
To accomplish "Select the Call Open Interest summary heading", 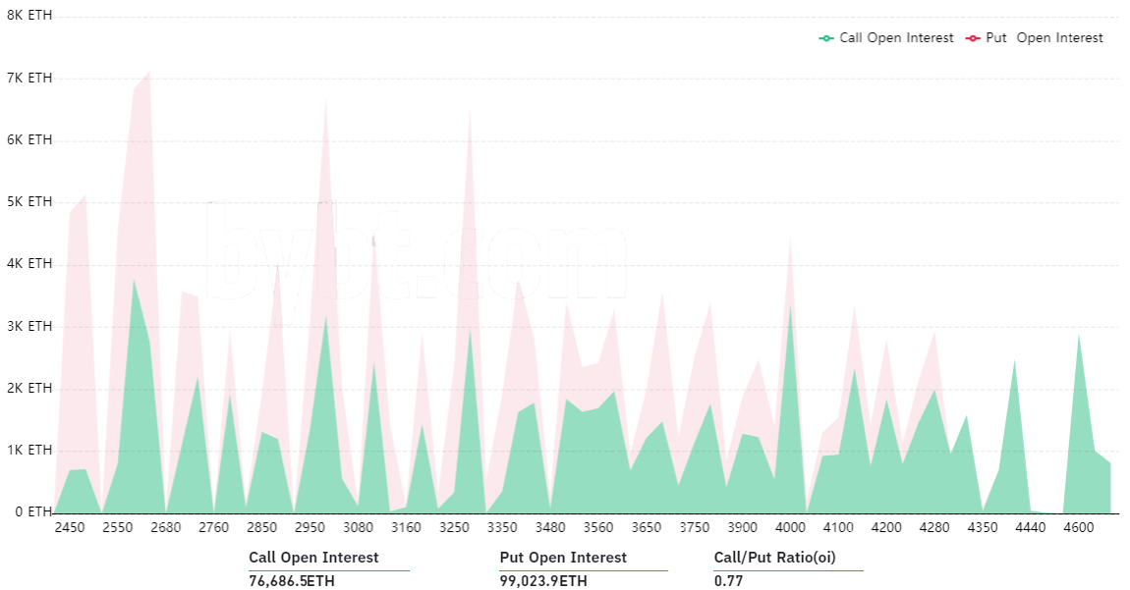I will (313, 558).
